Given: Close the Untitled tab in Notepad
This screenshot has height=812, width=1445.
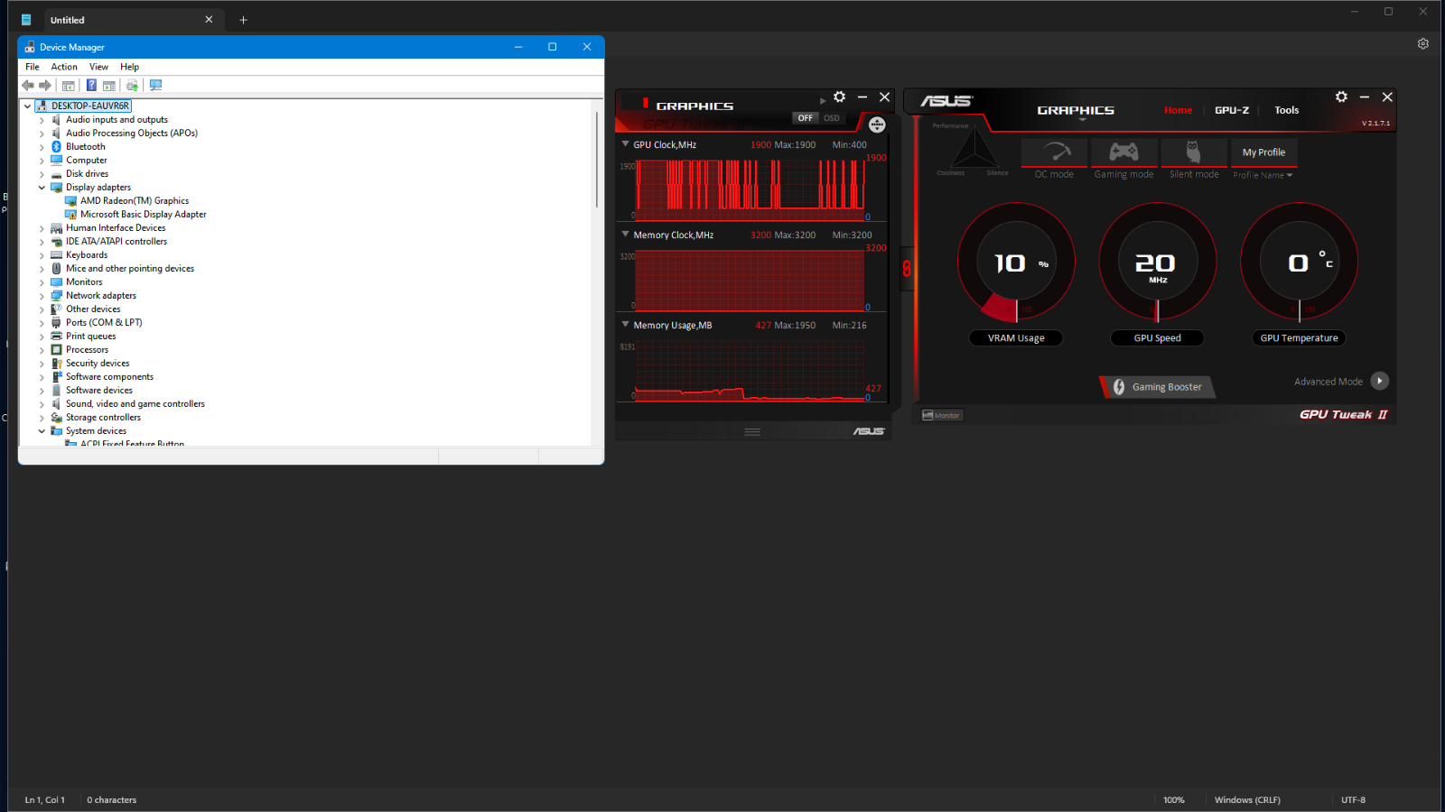Looking at the screenshot, I should (209, 20).
